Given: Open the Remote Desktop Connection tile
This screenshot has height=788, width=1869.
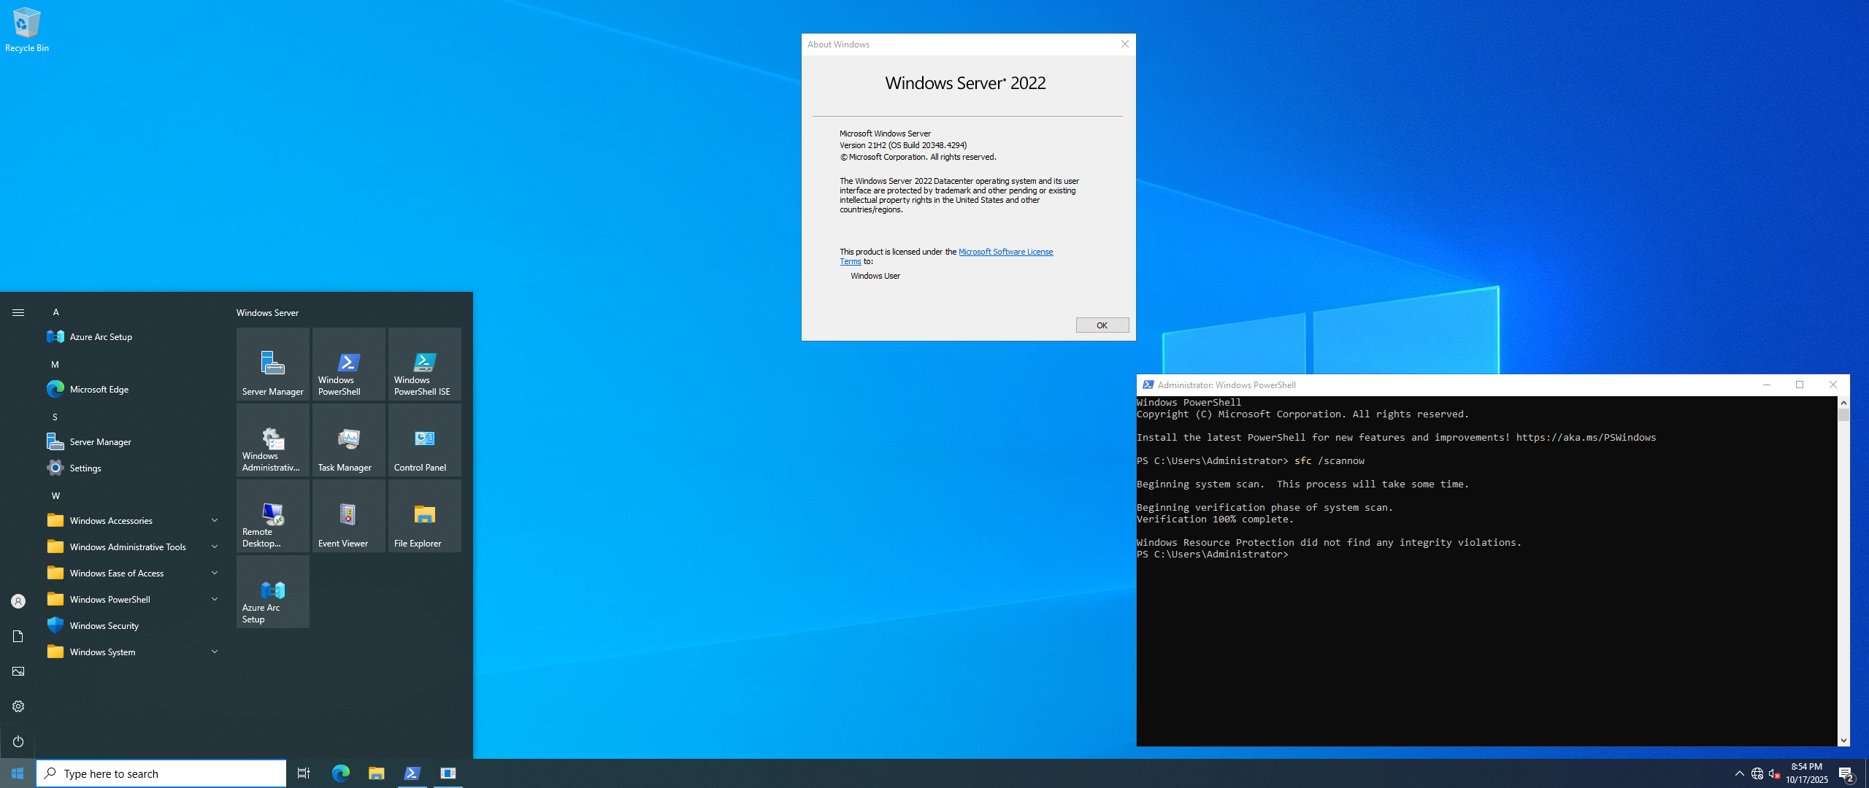Looking at the screenshot, I should click(x=272, y=516).
